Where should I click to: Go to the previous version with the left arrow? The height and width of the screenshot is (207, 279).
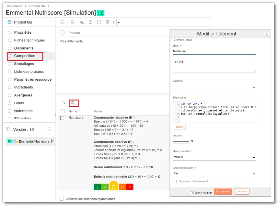pos(8,129)
